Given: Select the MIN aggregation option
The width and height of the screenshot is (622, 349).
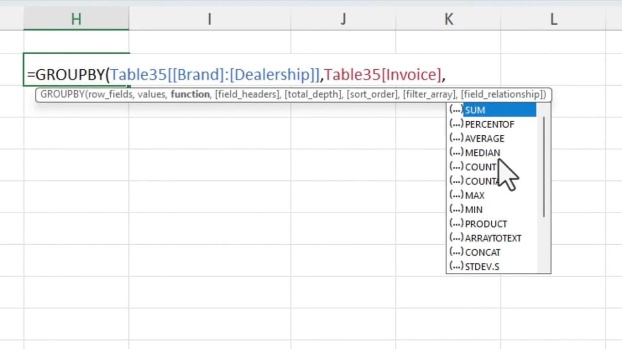Looking at the screenshot, I should click(x=473, y=209).
